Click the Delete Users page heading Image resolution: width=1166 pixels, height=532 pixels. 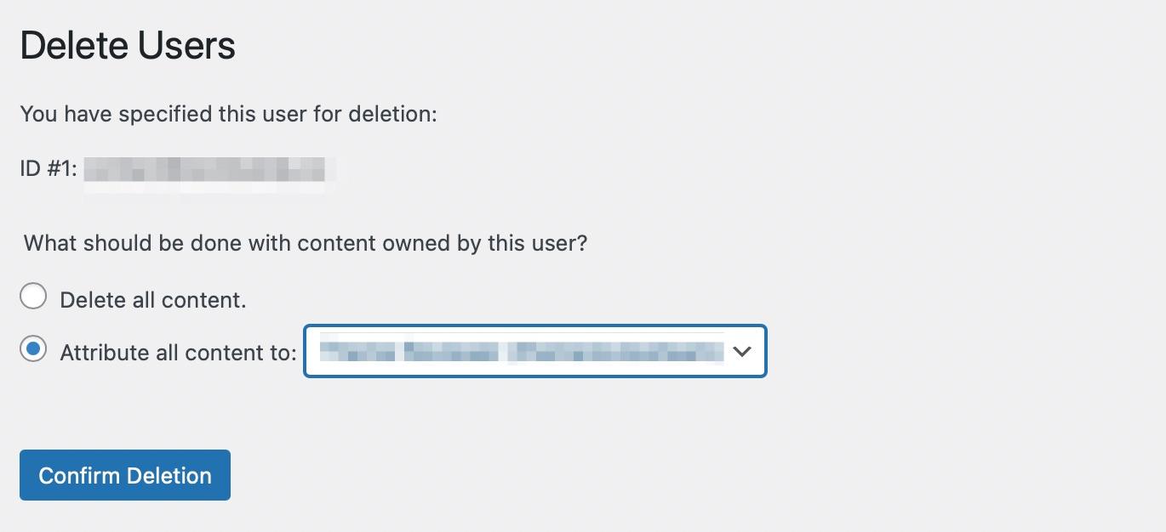pos(128,45)
